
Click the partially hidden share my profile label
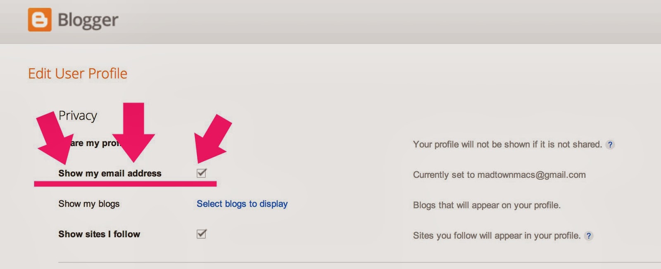[95, 143]
